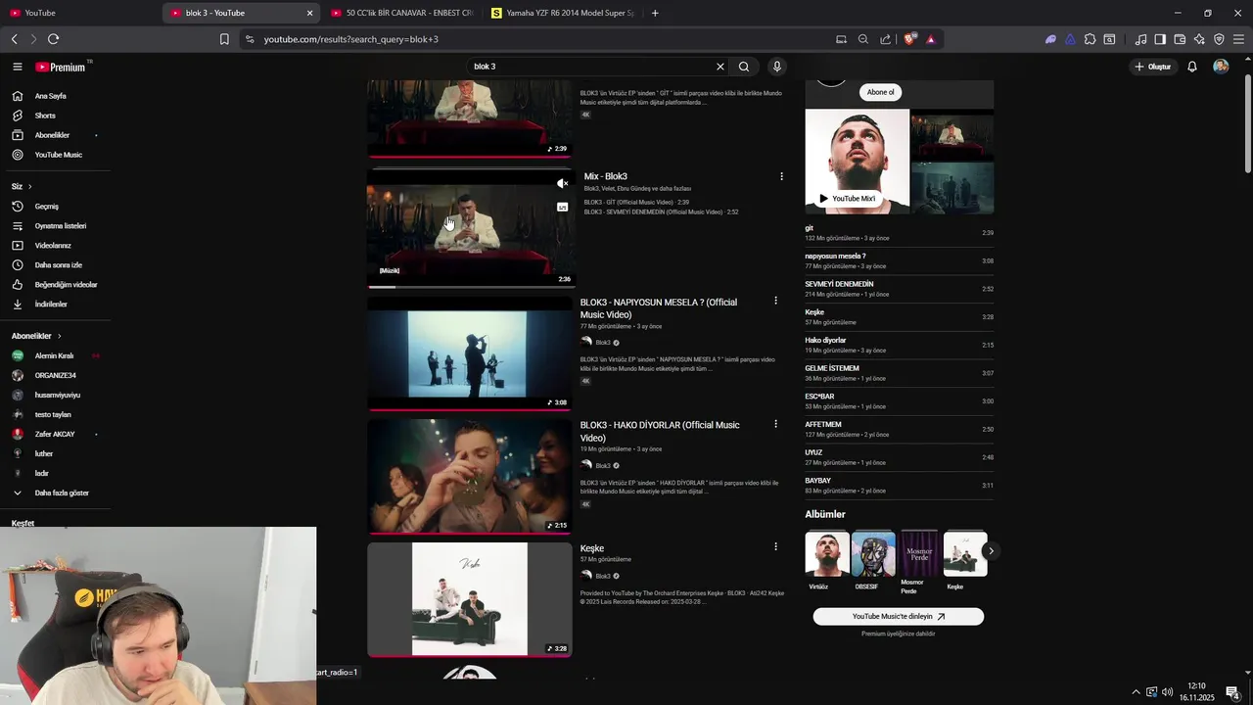This screenshot has height=705, width=1253.
Task: Open the Brave Wallet icon
Action: [1180, 39]
